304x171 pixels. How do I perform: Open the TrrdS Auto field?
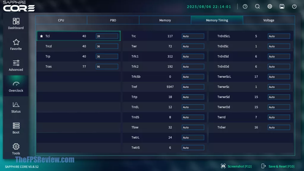coord(193,117)
